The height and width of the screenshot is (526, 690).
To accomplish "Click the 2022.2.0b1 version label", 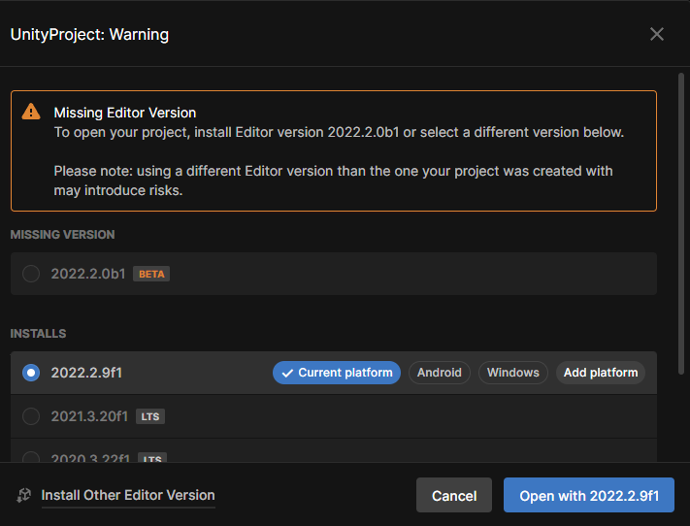I will point(88,274).
